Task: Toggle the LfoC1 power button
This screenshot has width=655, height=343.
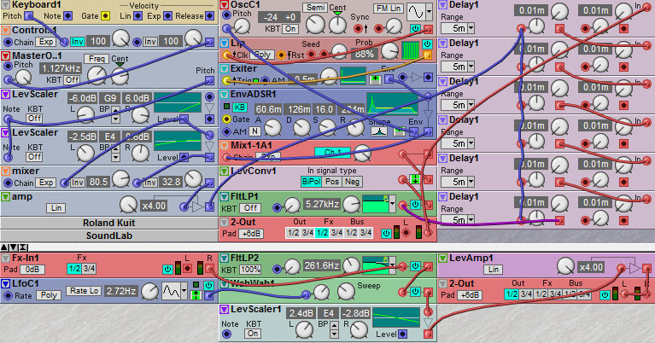Action: (209, 286)
